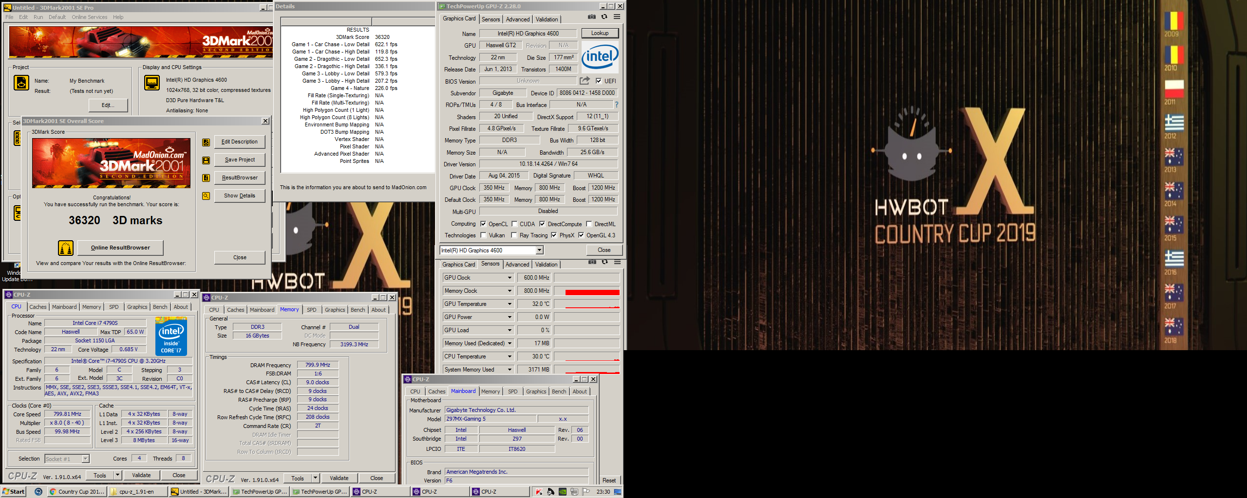
Task: Click the quick launch icon next to Start
Action: tap(38, 492)
